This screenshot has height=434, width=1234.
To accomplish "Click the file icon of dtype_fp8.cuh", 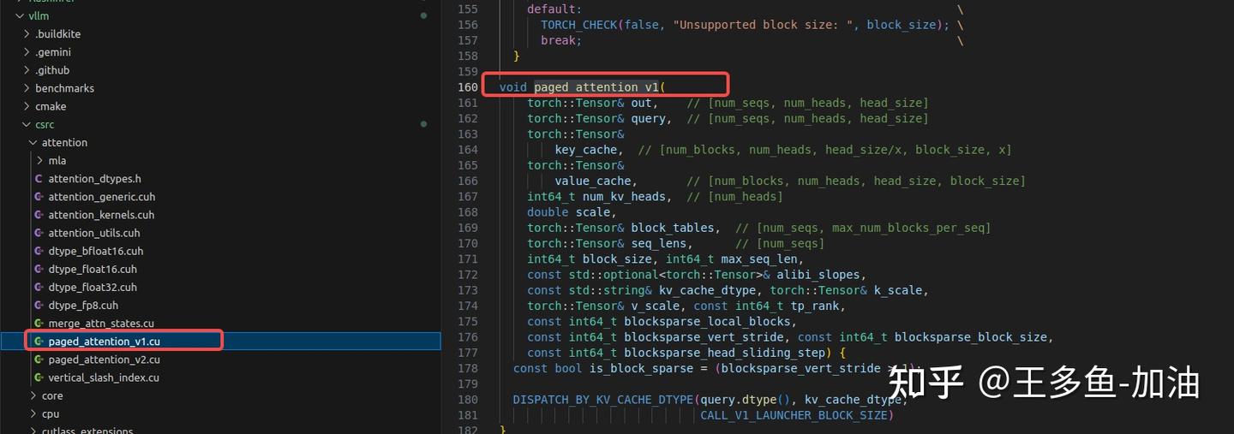I will pyautogui.click(x=39, y=305).
